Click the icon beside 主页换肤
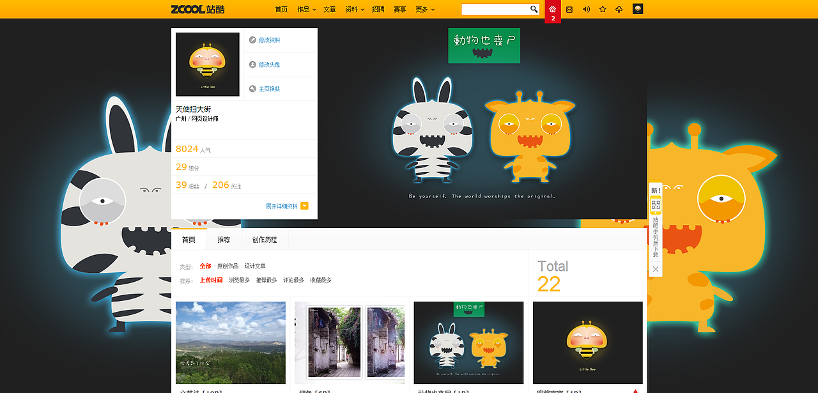The image size is (818, 393). (252, 89)
